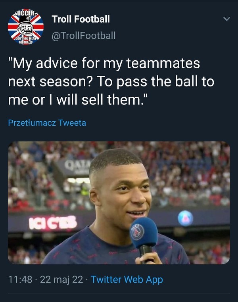Click the SOCCER text on the avatar
238x302 pixels.
coord(25,13)
